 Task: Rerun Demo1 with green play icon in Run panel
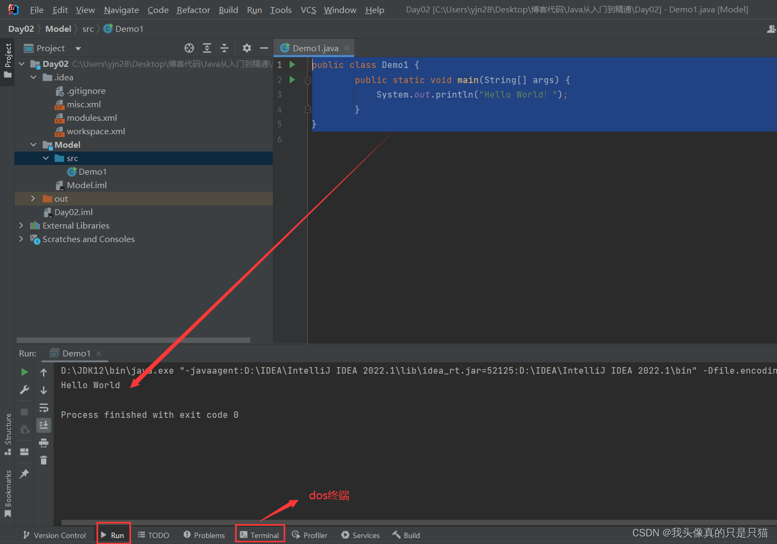[x=24, y=372]
